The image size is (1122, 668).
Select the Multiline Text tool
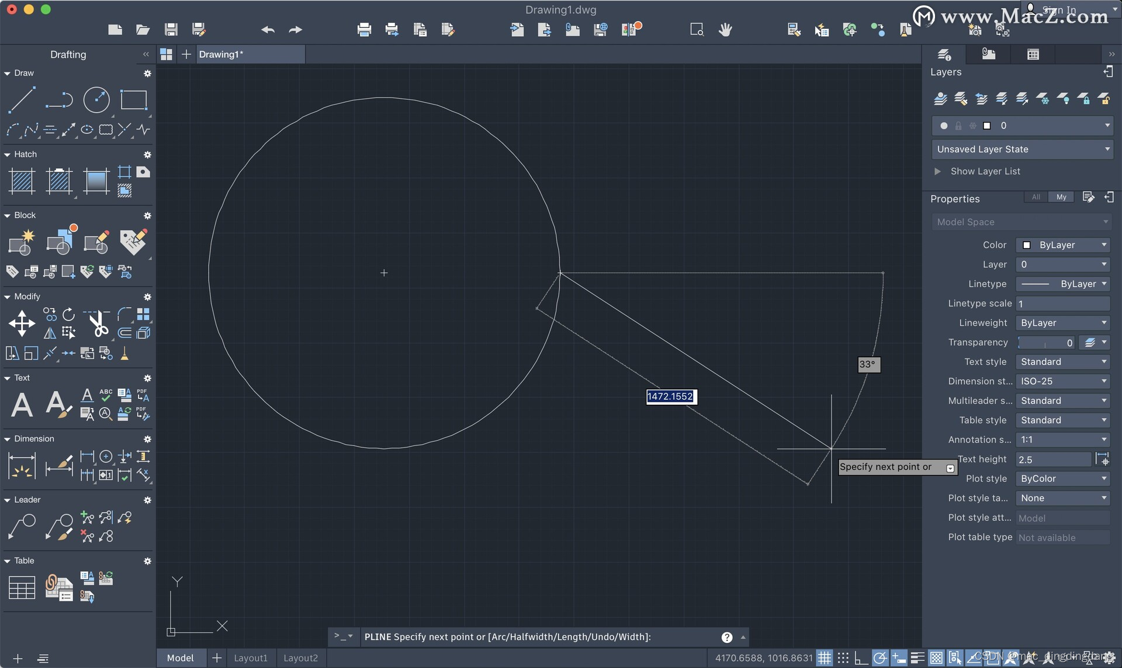coord(22,405)
